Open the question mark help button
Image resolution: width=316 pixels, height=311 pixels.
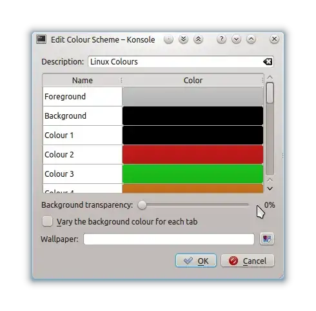[x=221, y=39]
